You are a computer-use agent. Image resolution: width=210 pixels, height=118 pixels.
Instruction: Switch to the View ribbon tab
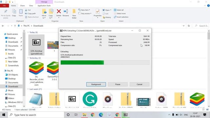pyautogui.click(x=31, y=6)
